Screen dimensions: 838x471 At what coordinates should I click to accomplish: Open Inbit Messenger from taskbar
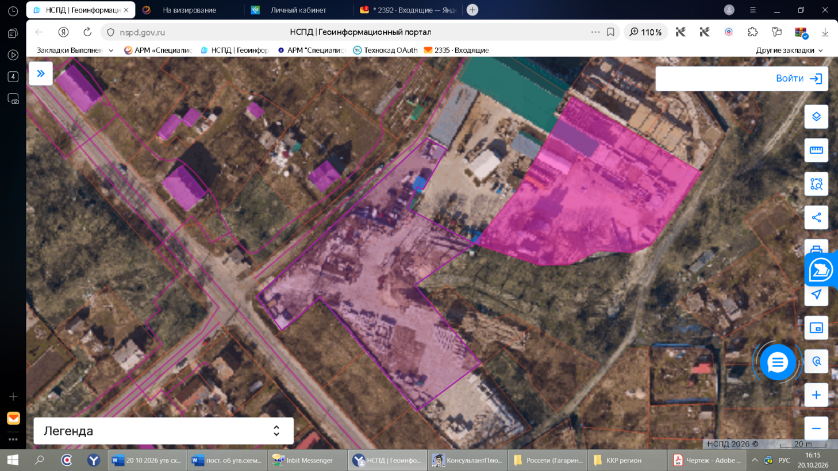pyautogui.click(x=307, y=460)
